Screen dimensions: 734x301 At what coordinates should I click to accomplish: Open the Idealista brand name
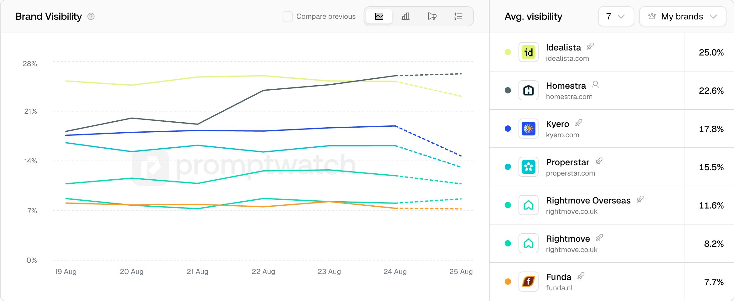pyautogui.click(x=563, y=47)
